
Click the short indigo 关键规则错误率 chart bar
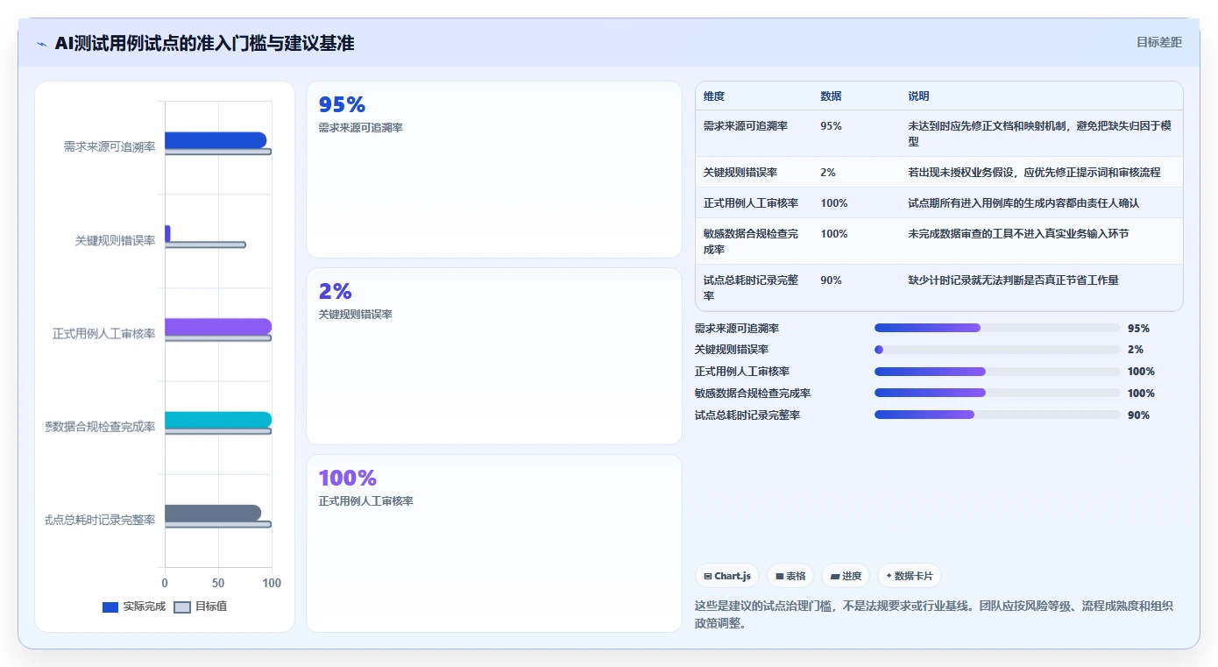point(167,233)
